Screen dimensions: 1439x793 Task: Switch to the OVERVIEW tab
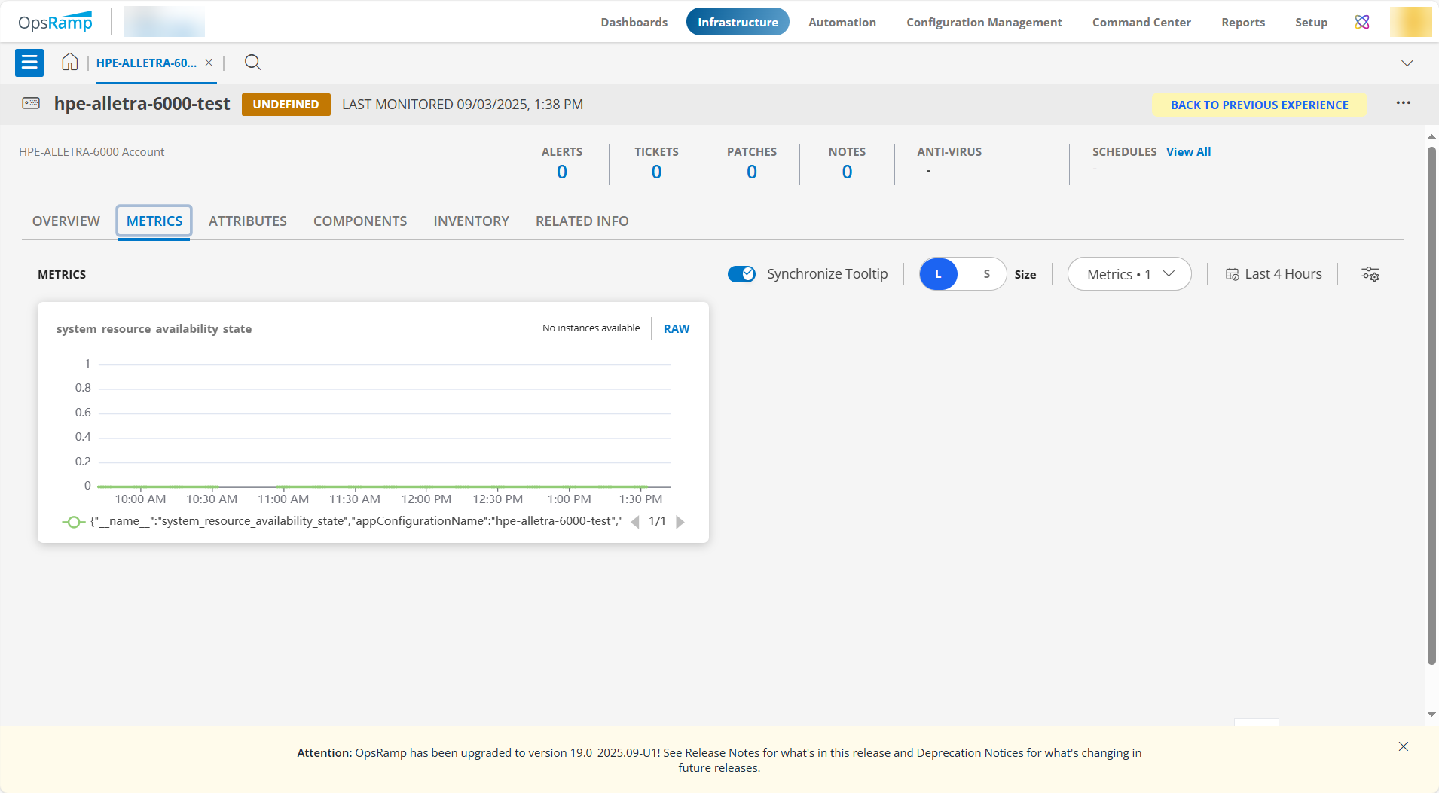(x=66, y=221)
